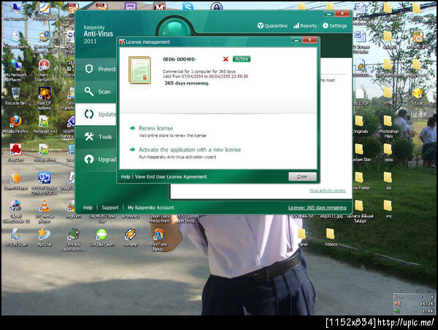This screenshot has width=438, height=330.
Task: Open Quarantine in Kaspersky window
Action: click(x=272, y=25)
